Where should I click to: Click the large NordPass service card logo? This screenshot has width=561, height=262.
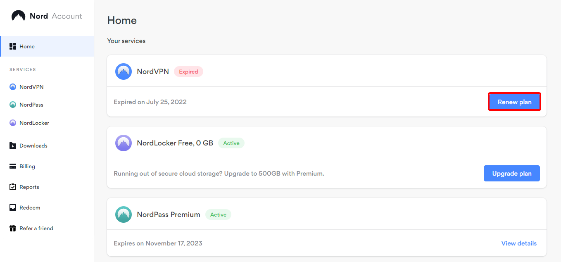124,214
